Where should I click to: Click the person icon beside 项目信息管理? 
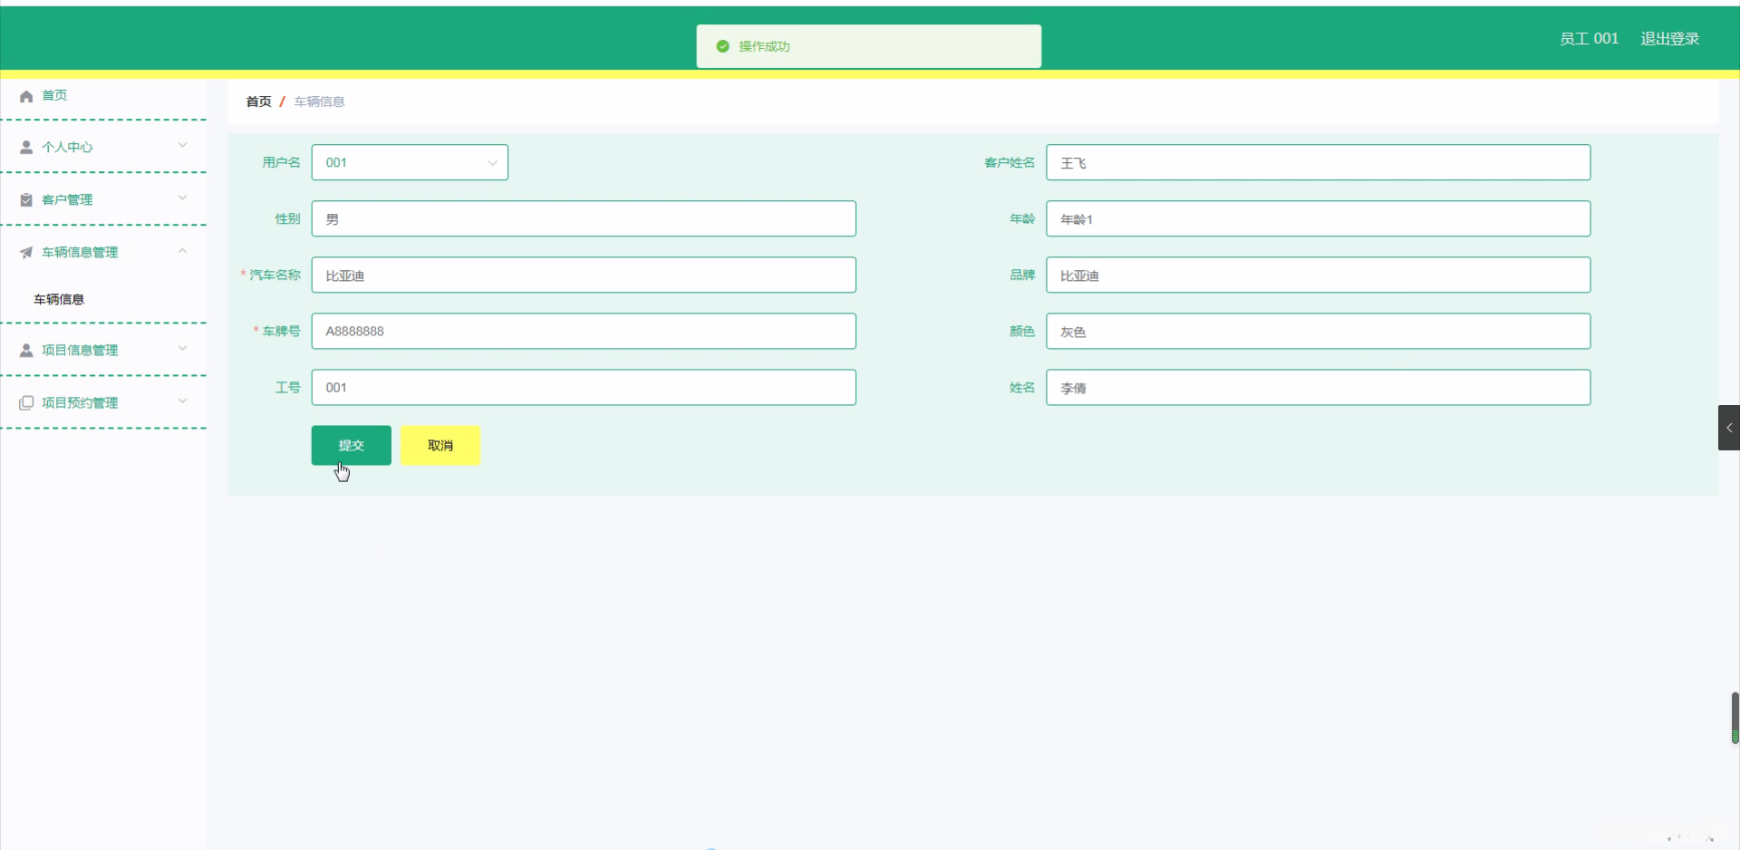(26, 350)
